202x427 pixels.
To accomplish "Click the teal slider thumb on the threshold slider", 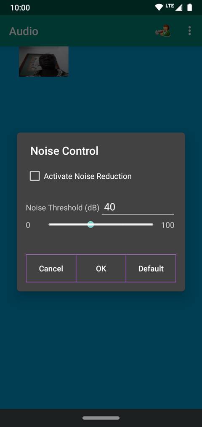I will [x=91, y=225].
